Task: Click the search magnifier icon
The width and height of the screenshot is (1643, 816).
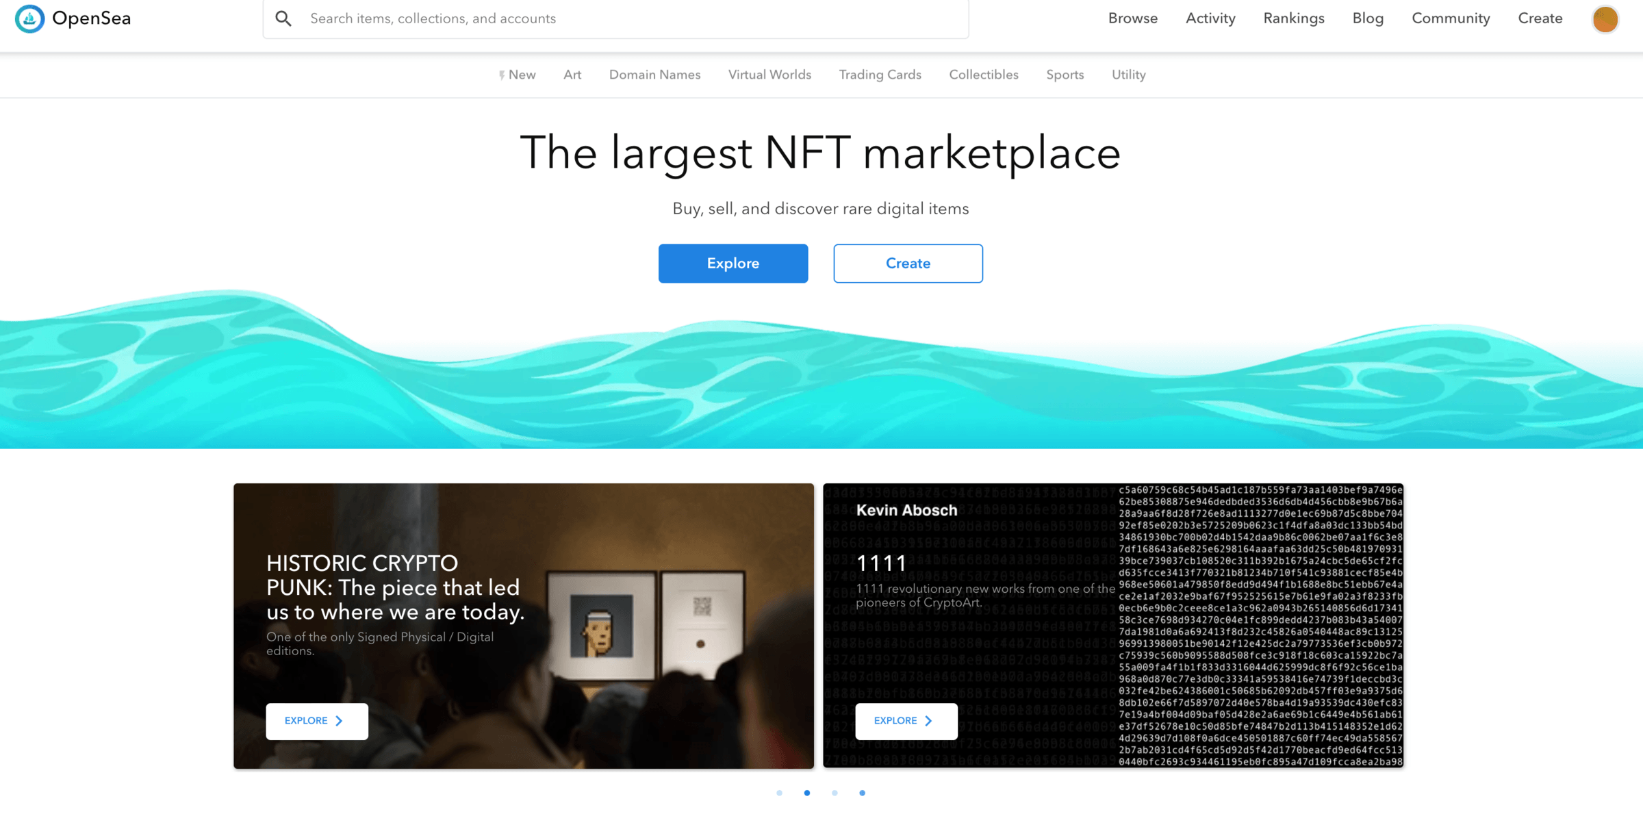Action: [283, 18]
